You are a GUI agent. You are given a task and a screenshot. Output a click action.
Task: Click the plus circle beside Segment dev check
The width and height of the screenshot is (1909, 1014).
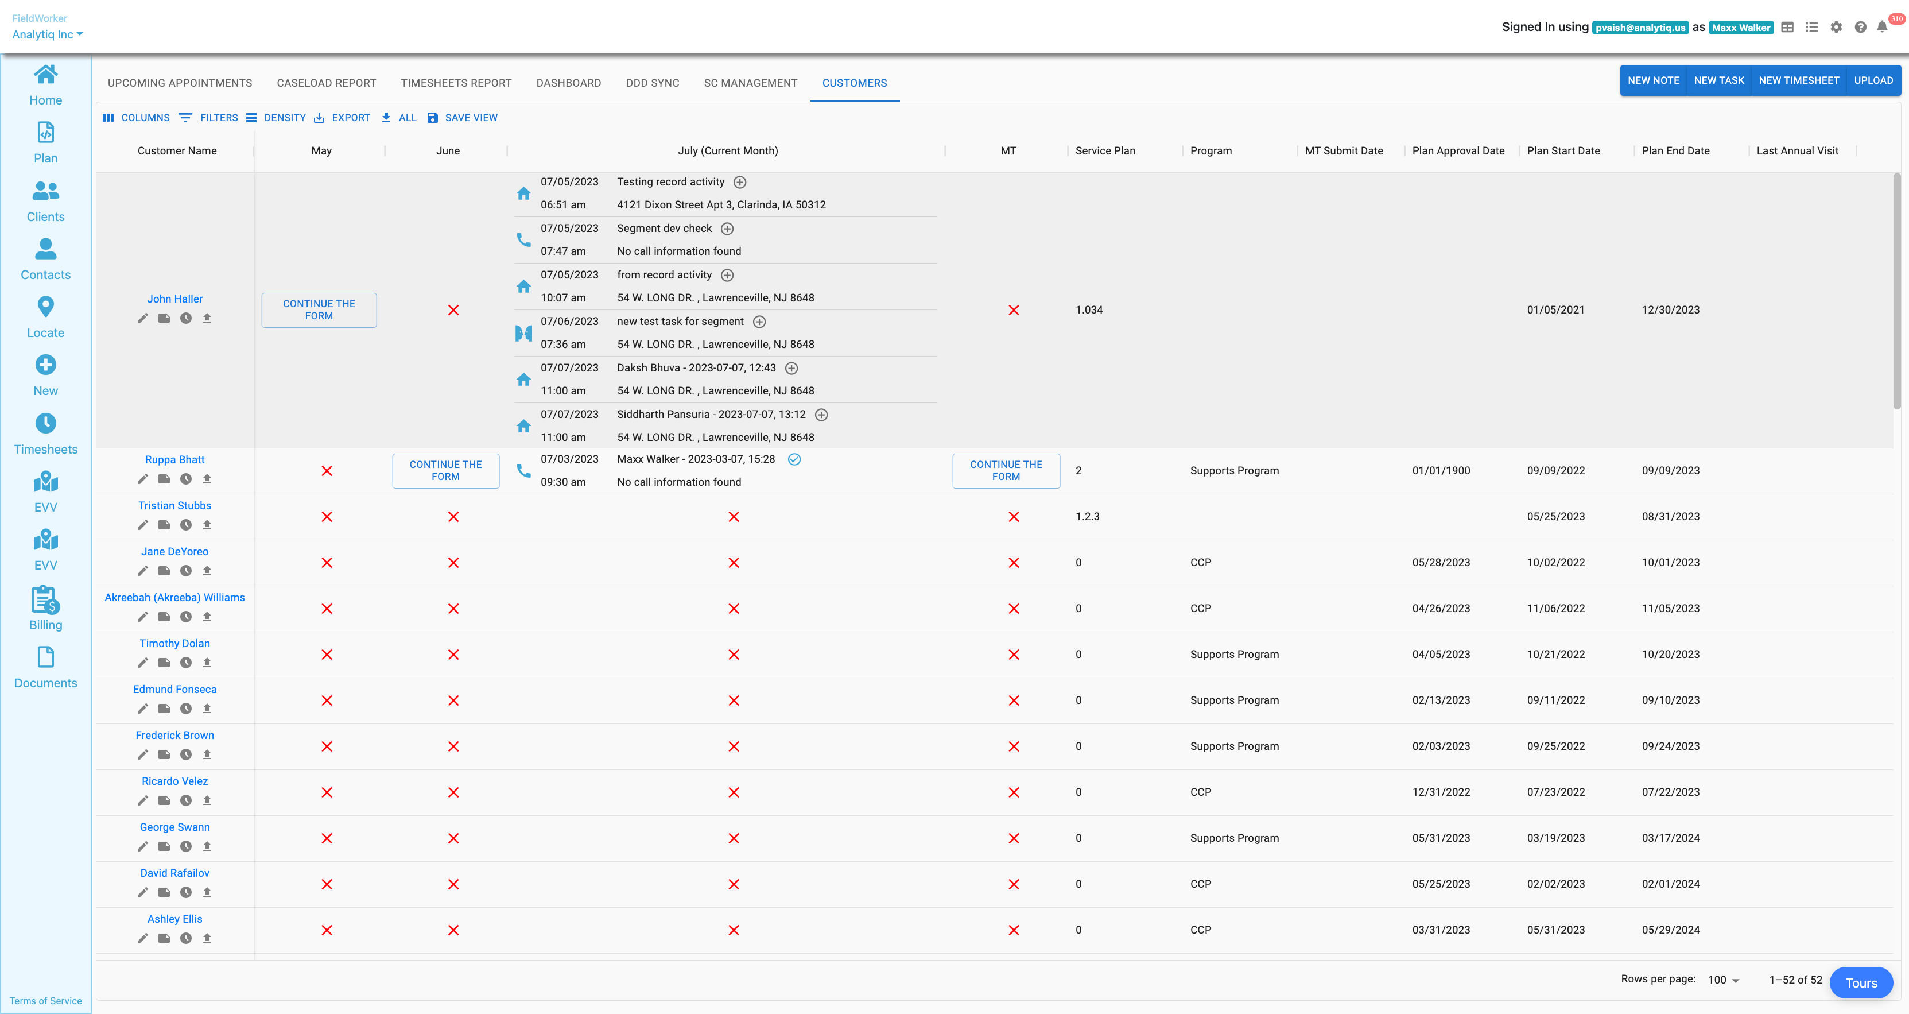pyautogui.click(x=727, y=229)
